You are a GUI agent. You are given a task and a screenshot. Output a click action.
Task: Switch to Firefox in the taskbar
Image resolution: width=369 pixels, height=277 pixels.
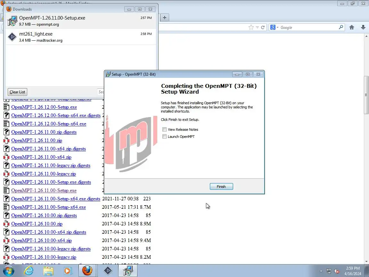[x=87, y=271]
